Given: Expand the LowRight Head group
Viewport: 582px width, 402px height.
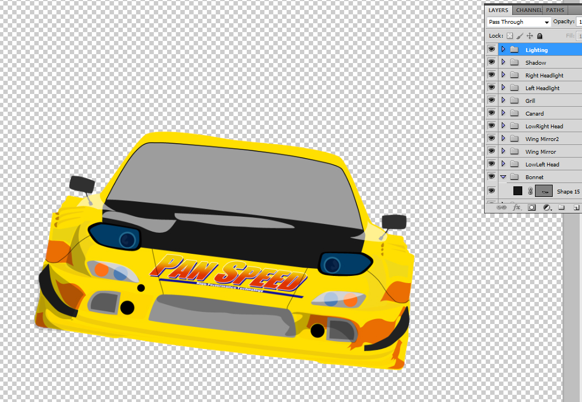Looking at the screenshot, I should coord(503,126).
